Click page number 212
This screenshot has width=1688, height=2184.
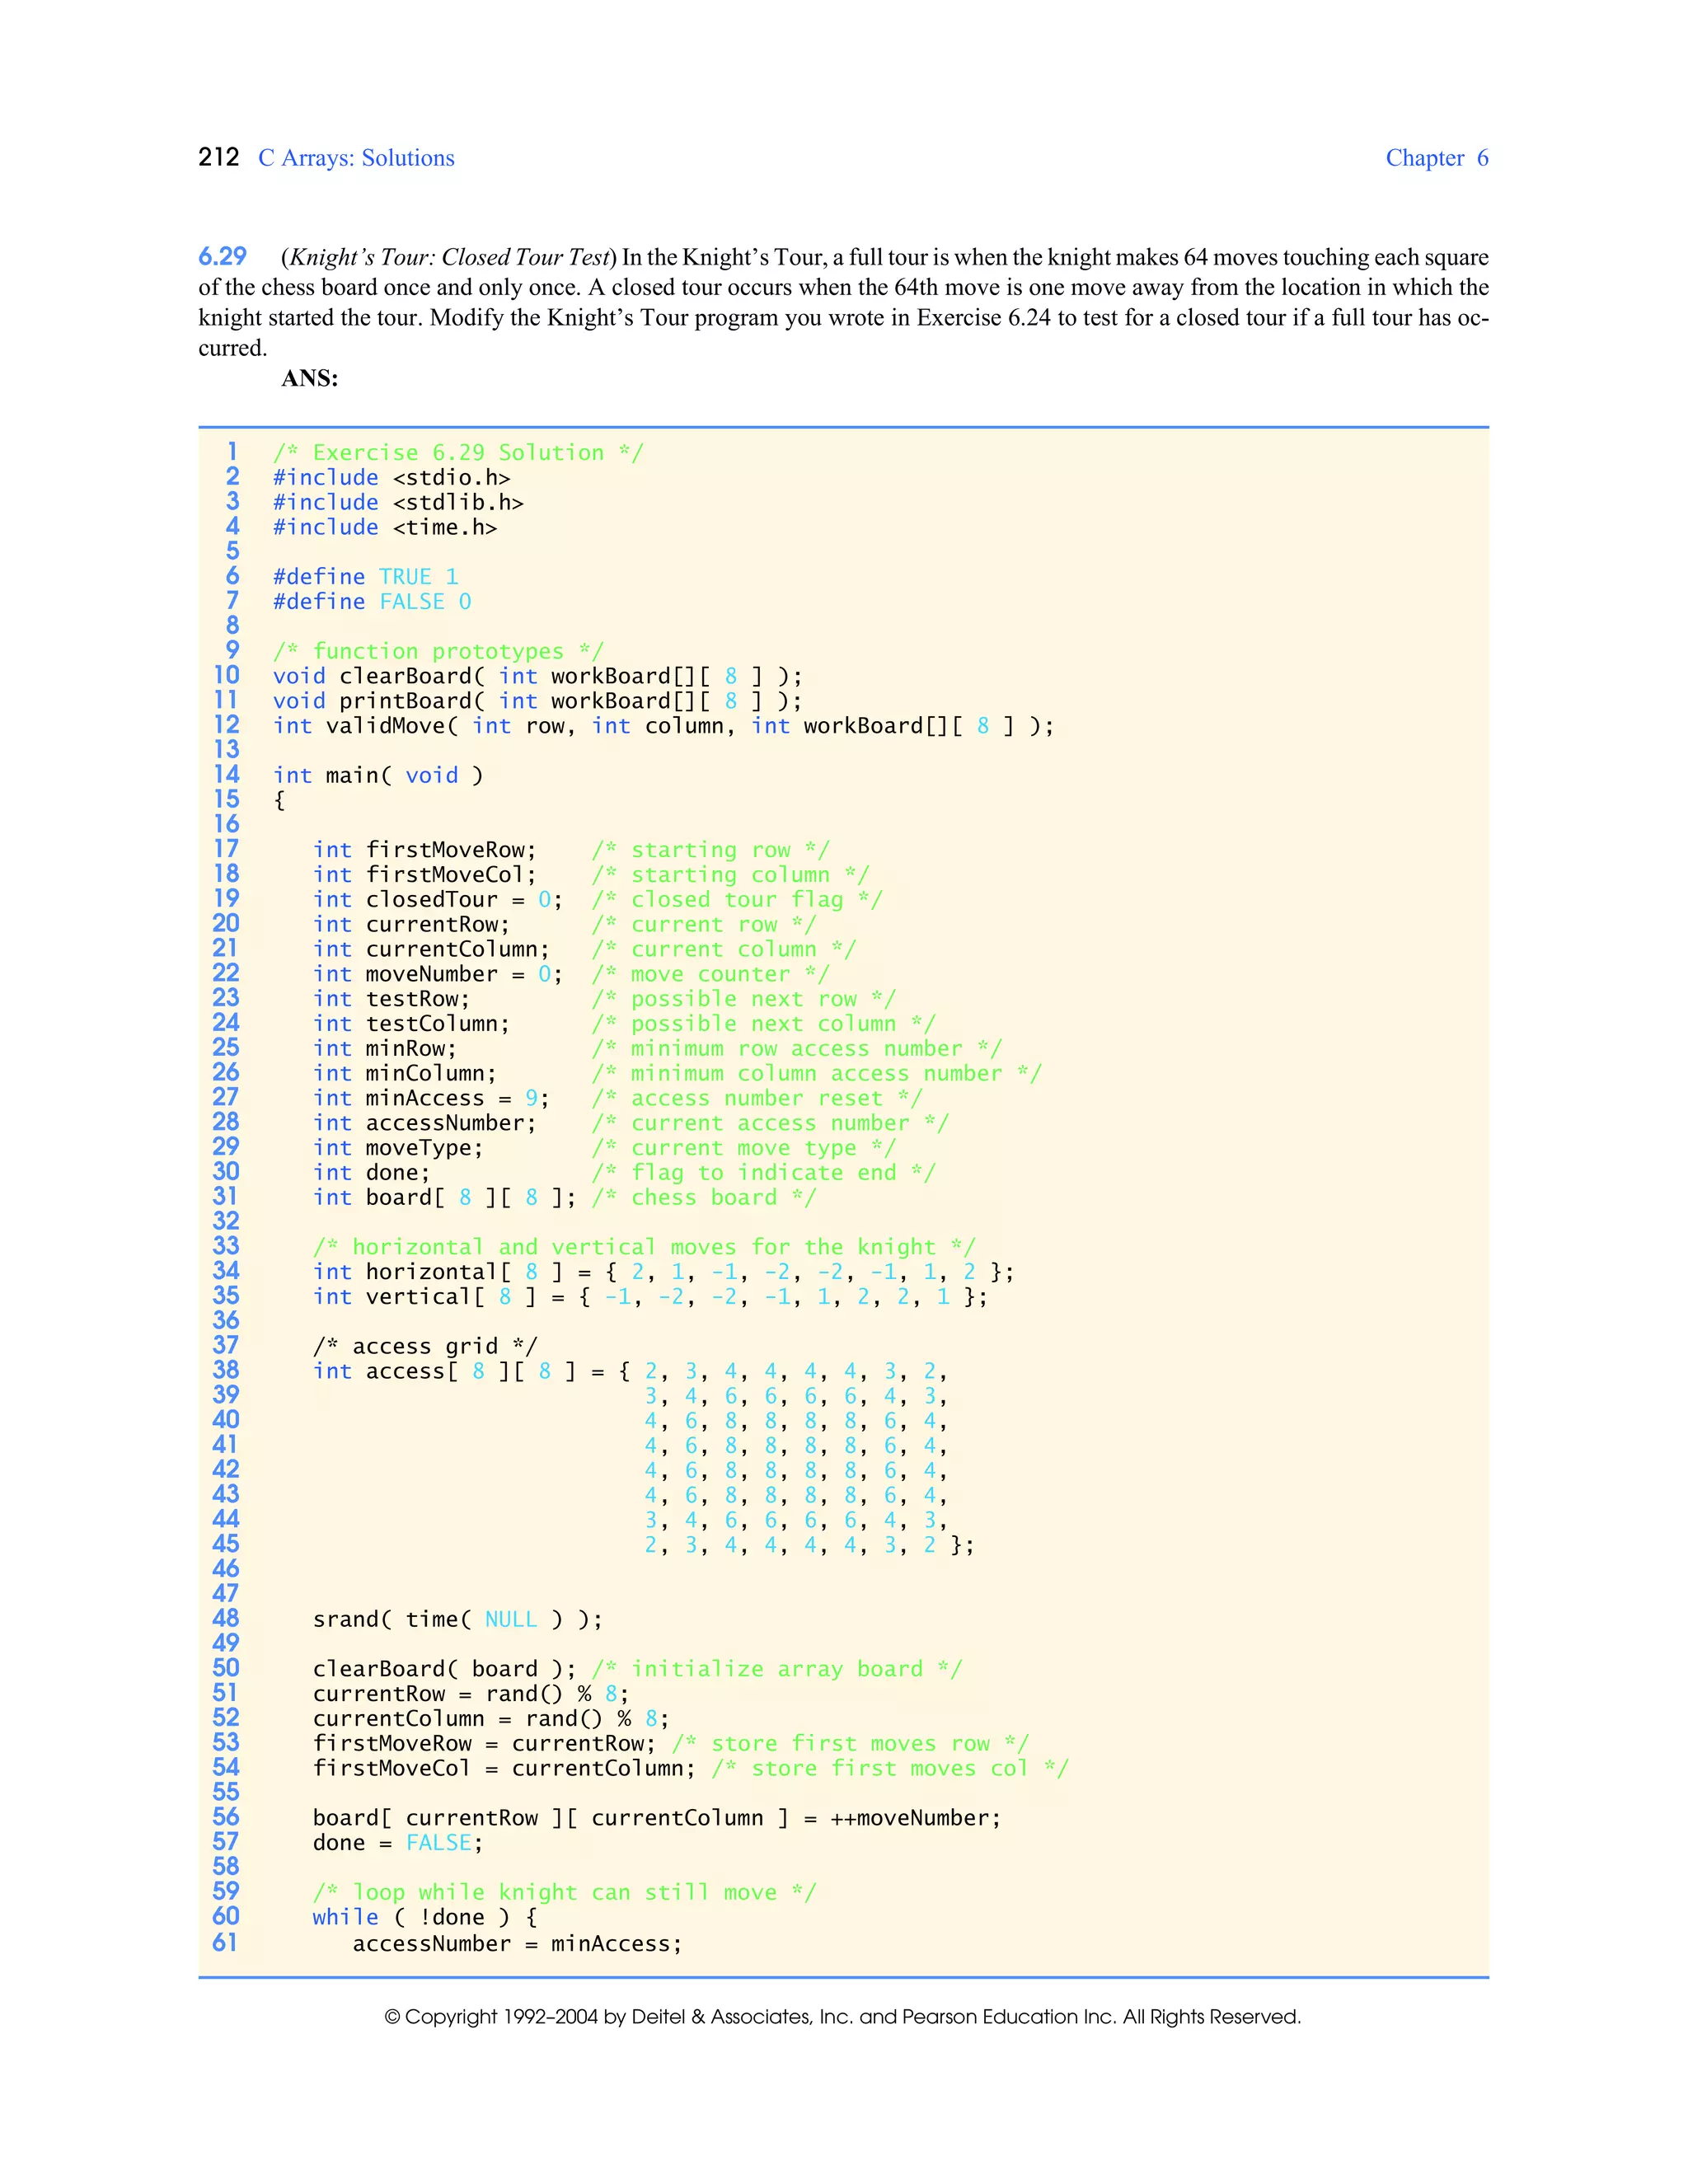219,157
